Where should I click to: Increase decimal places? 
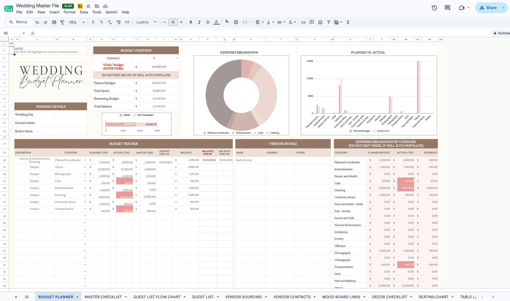click(x=118, y=22)
